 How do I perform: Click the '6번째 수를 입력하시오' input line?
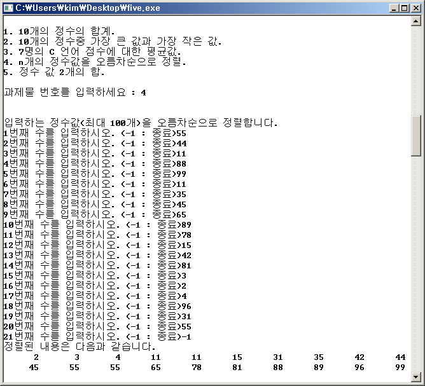(x=95, y=184)
